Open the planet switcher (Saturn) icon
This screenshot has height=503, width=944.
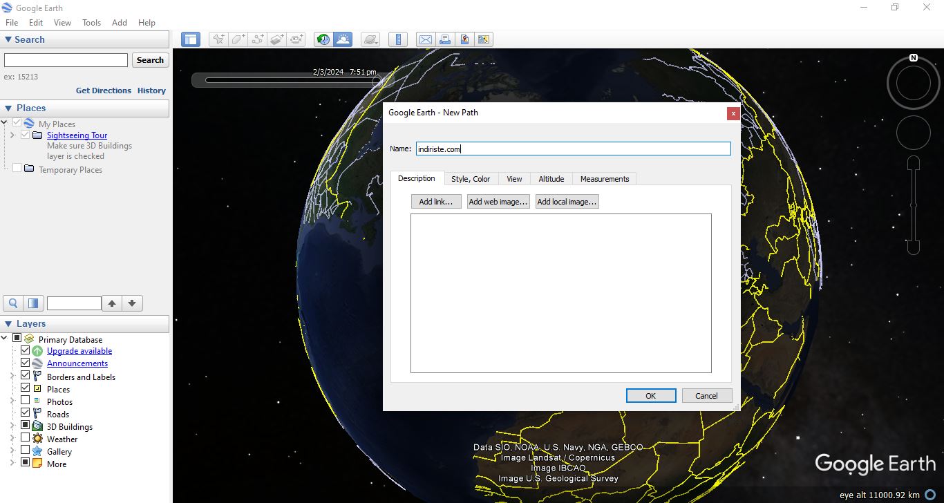click(x=370, y=39)
